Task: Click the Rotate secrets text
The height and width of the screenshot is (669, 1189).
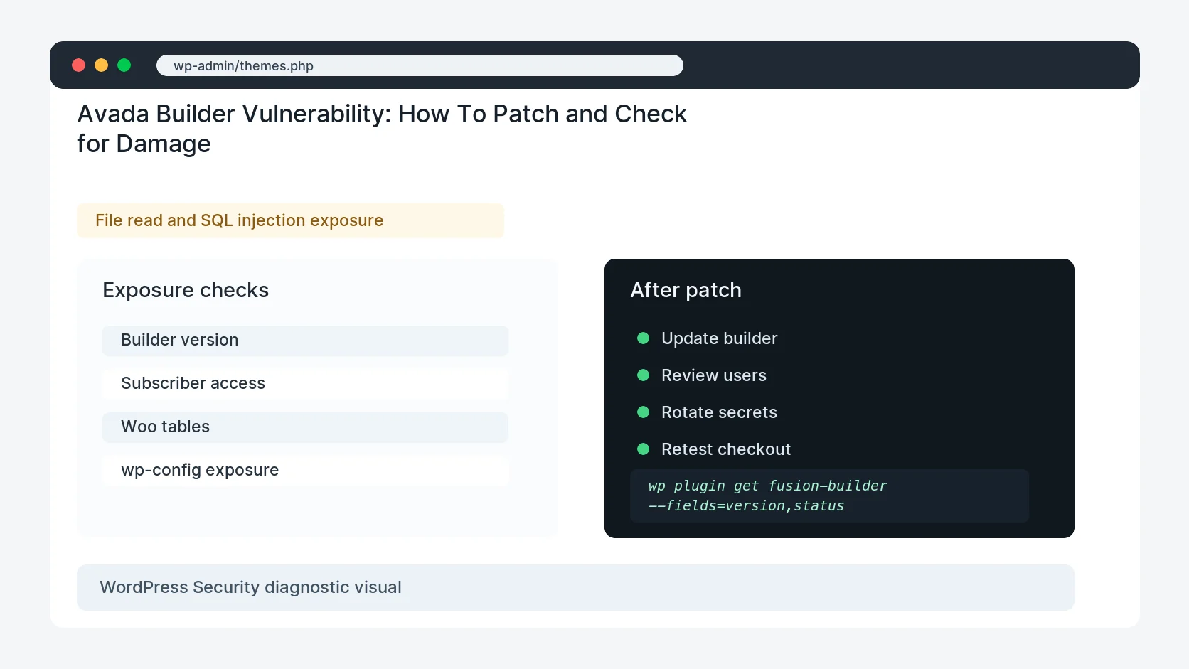Action: point(719,412)
